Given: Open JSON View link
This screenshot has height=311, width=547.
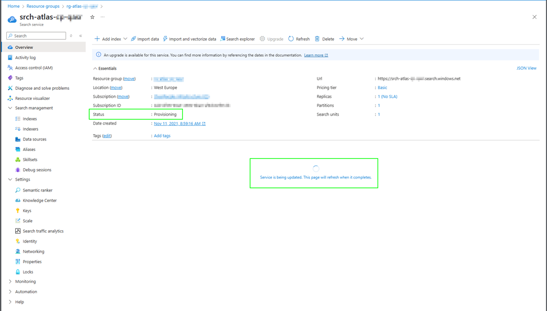Looking at the screenshot, I should click(x=526, y=68).
